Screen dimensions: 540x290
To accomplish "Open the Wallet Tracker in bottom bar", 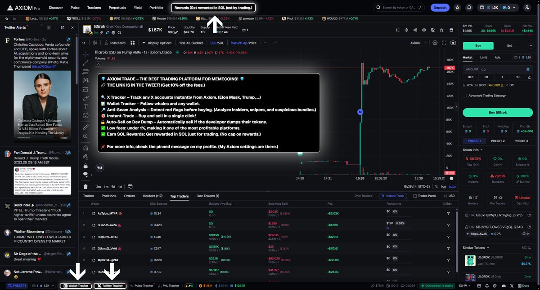I will (76, 286).
